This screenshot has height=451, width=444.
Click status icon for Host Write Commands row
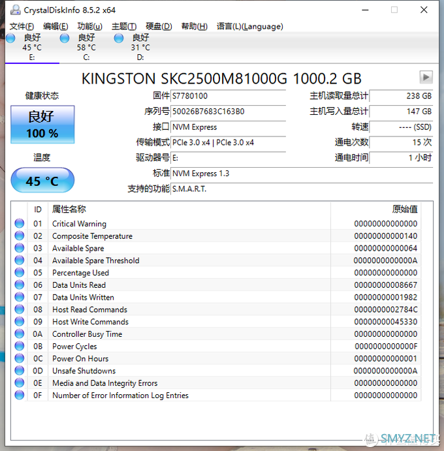coord(20,322)
